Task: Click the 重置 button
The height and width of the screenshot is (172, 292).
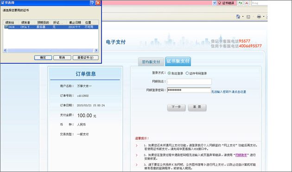Action: pos(197,107)
